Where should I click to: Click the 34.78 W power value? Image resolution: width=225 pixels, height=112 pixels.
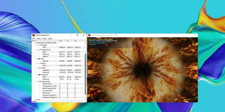[x=62, y=66]
